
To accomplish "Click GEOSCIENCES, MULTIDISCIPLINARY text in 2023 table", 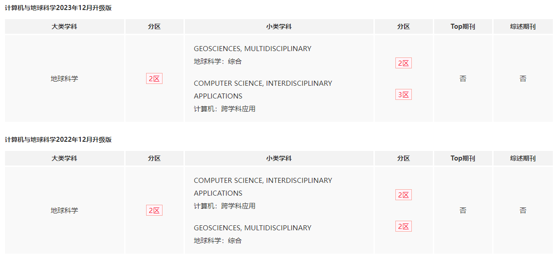I will [252, 48].
